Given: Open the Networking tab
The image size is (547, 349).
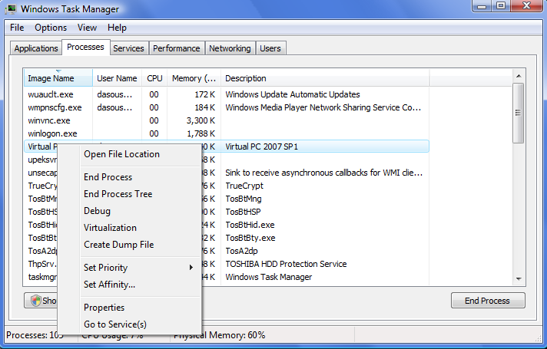Looking at the screenshot, I should [230, 48].
